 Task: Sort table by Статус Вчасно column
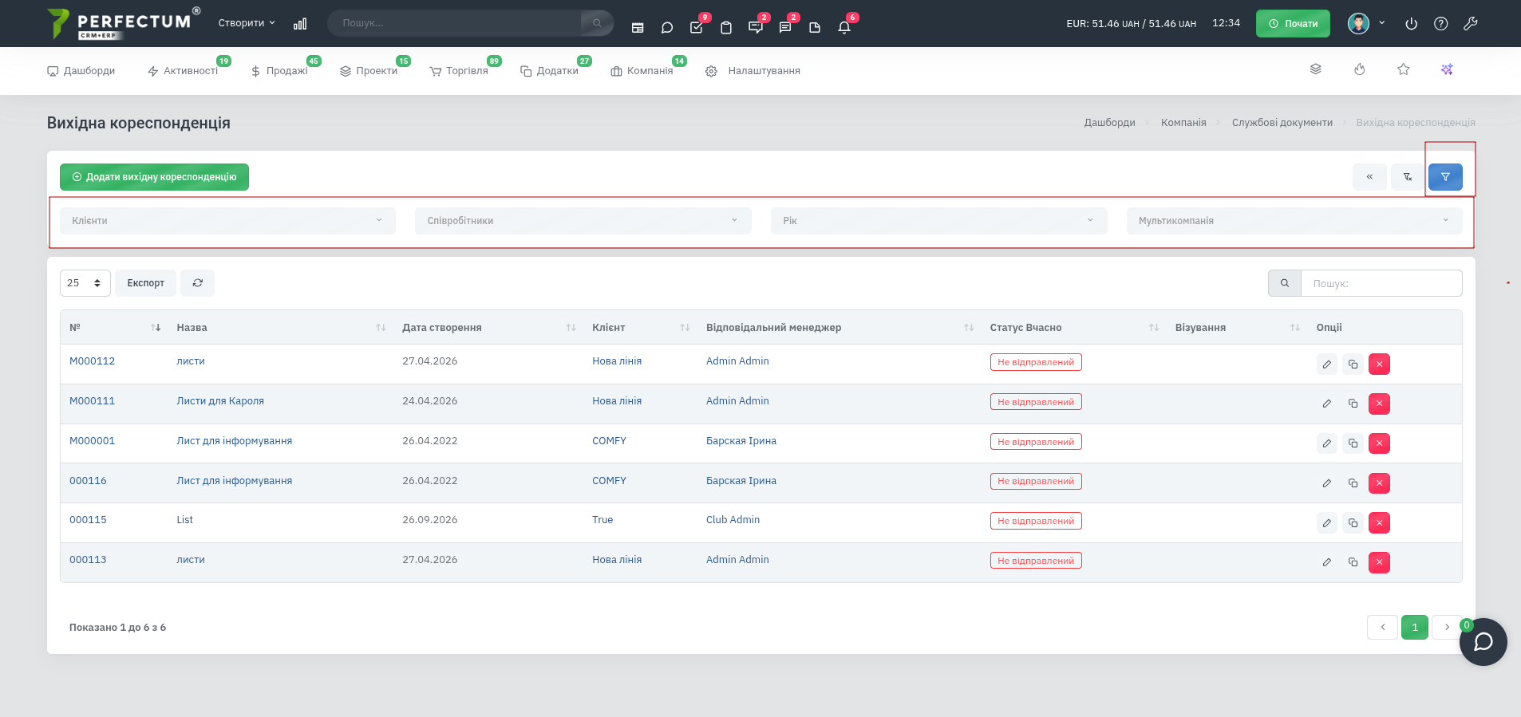pos(1074,328)
